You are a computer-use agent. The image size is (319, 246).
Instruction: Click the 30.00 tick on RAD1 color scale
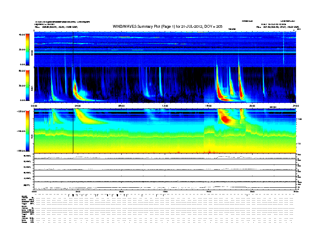(x=22, y=86)
